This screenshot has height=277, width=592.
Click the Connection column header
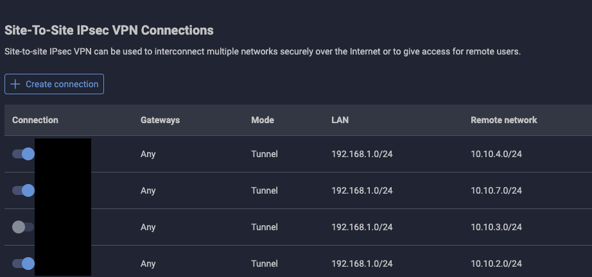tap(35, 120)
